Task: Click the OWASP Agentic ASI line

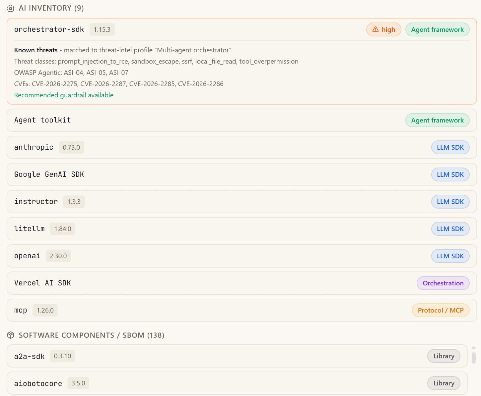Action: 71,73
